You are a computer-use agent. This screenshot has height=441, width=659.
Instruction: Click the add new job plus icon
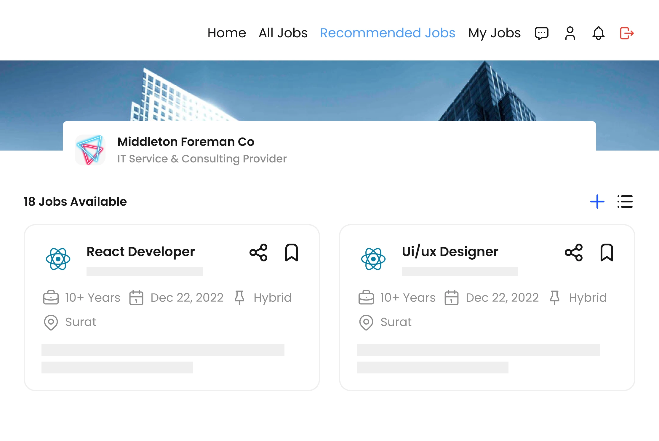[x=597, y=201]
